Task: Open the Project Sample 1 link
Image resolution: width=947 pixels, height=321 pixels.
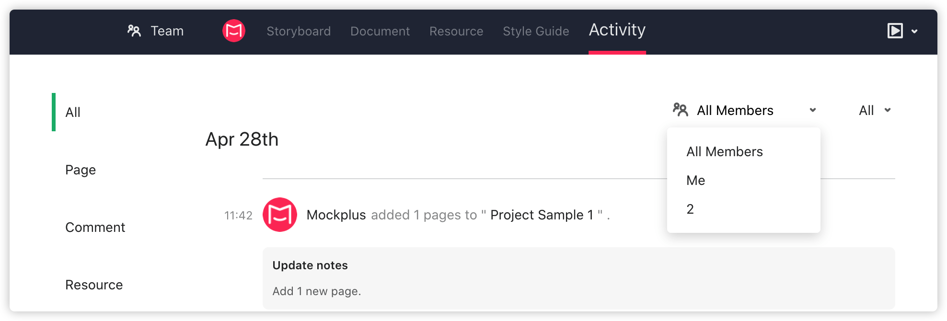Action: 542,215
